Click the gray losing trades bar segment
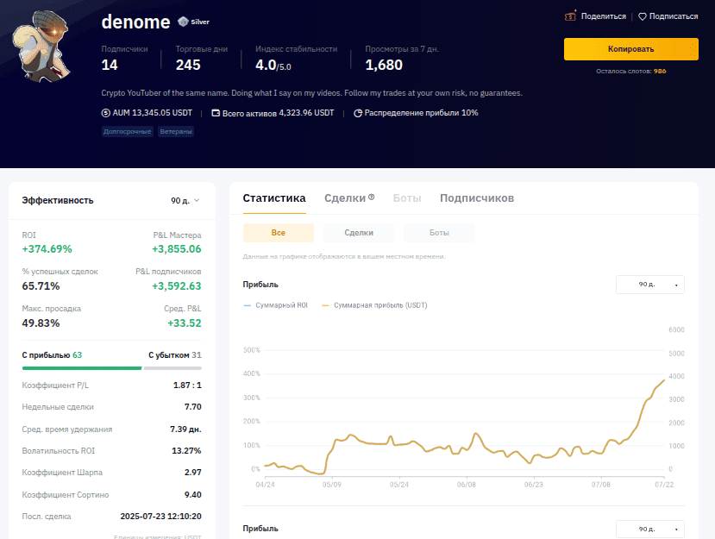This screenshot has width=715, height=539. pyautogui.click(x=172, y=368)
